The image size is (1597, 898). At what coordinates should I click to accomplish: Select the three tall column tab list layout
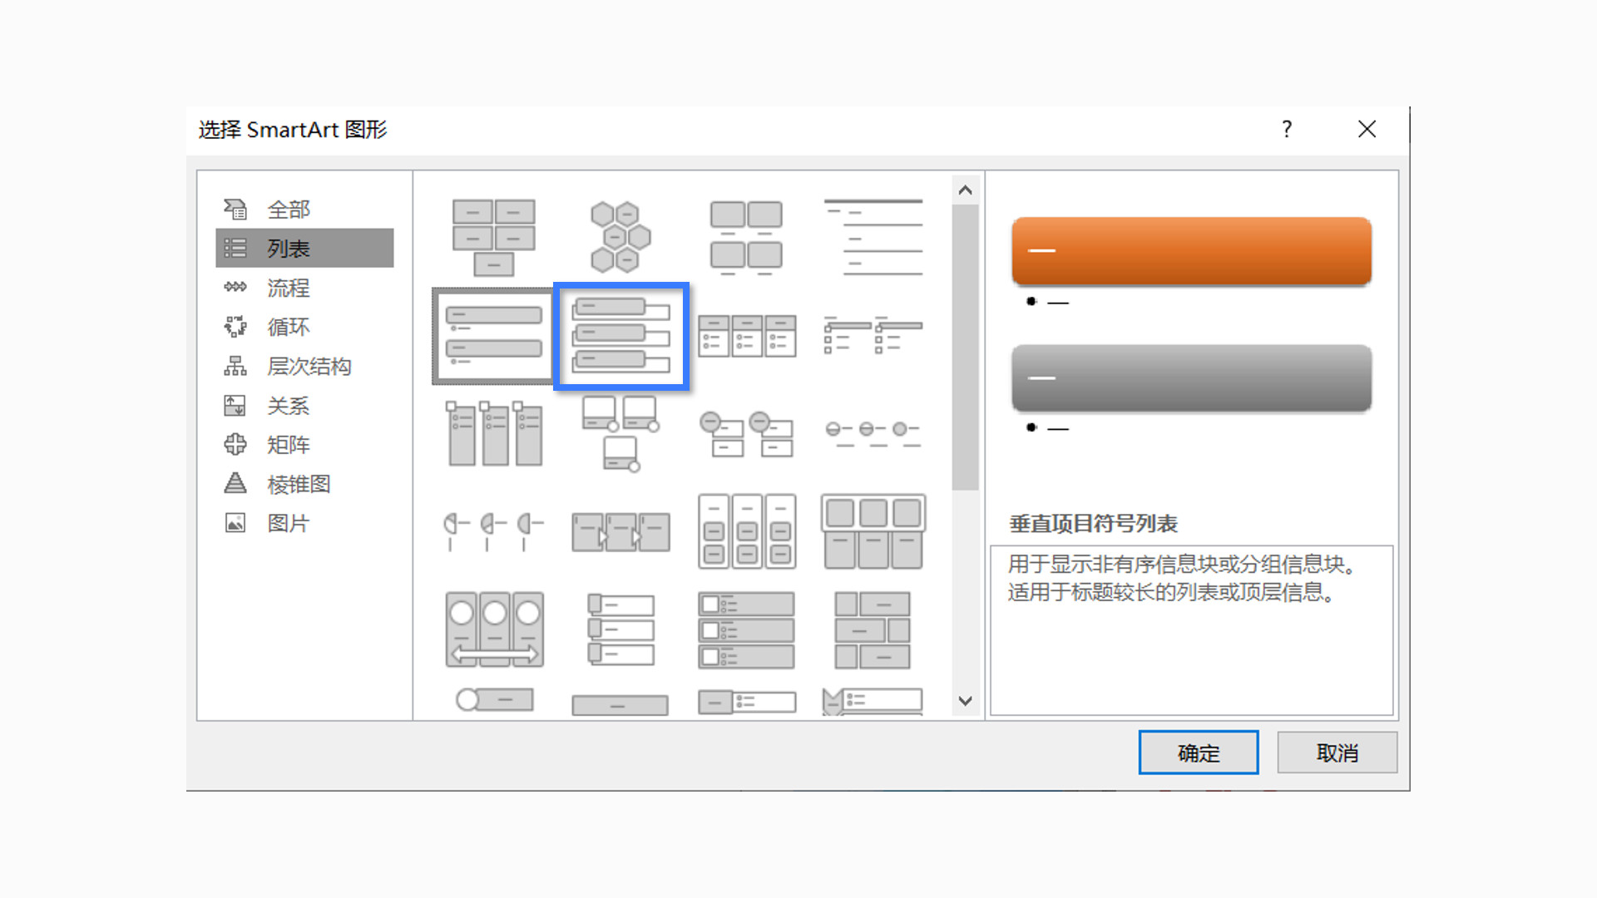pyautogui.click(x=494, y=434)
